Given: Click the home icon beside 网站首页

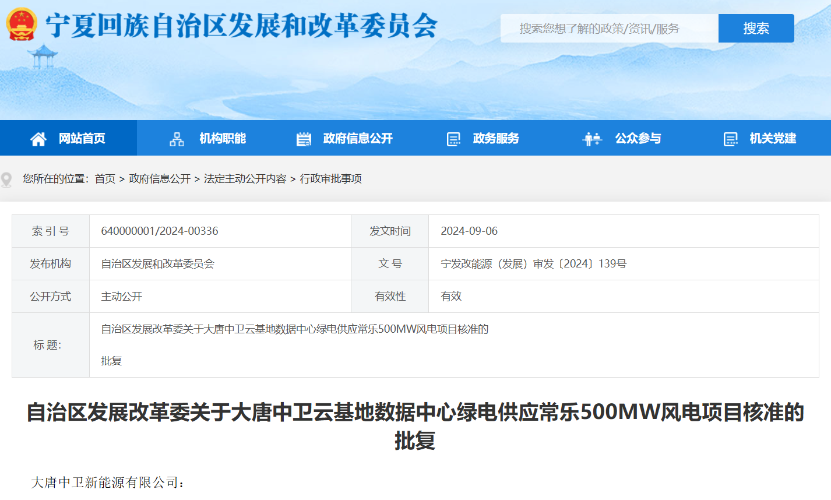Looking at the screenshot, I should (38, 139).
